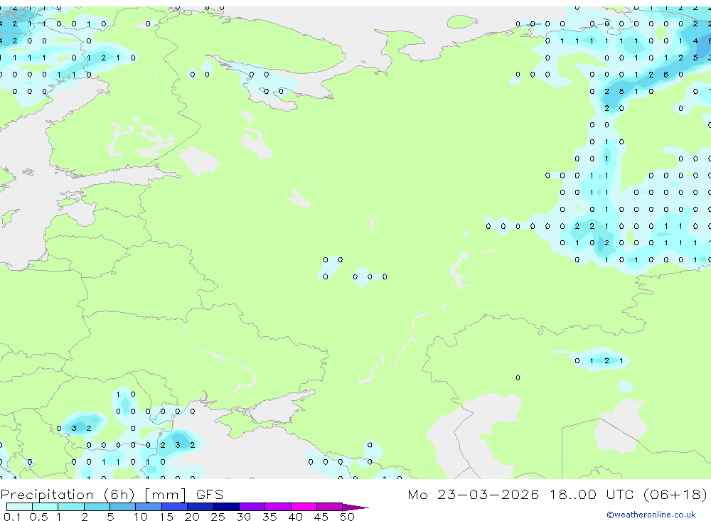Click the "0.1" legend scale value
This screenshot has height=521, width=711.
pyautogui.click(x=12, y=517)
